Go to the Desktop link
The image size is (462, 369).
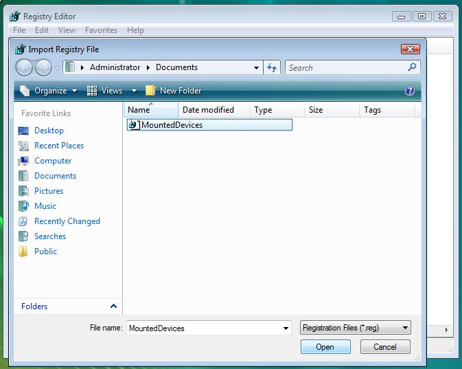(49, 131)
